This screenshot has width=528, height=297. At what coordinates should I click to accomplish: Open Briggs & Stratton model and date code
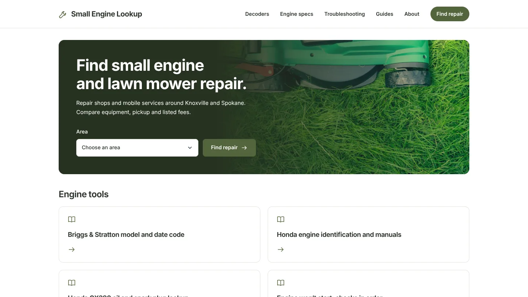[126, 235]
